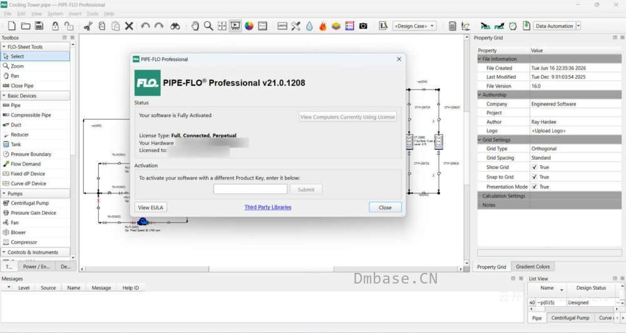Collapse the Controls & Instruments section
Image resolution: width=626 pixels, height=333 pixels.
click(x=4, y=252)
